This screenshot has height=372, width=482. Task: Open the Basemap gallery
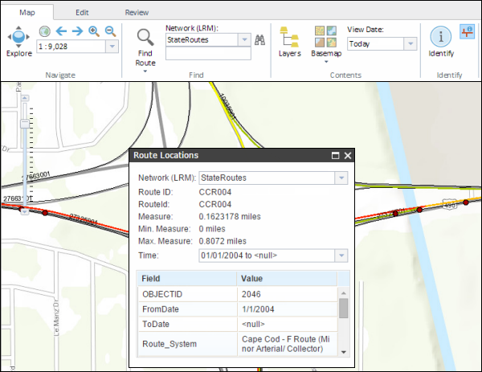click(326, 41)
